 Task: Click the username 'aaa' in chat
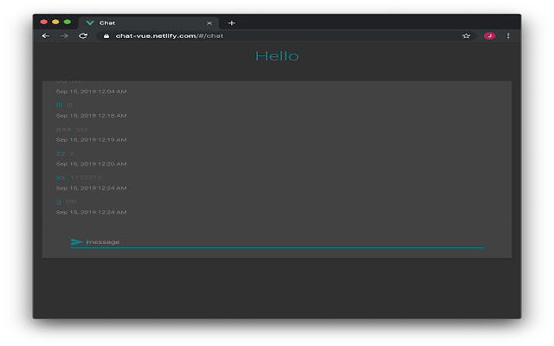63,130
